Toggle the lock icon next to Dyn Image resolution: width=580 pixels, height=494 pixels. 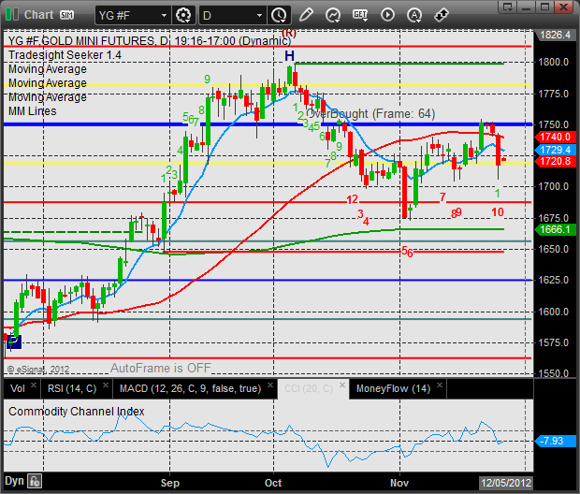click(35, 480)
